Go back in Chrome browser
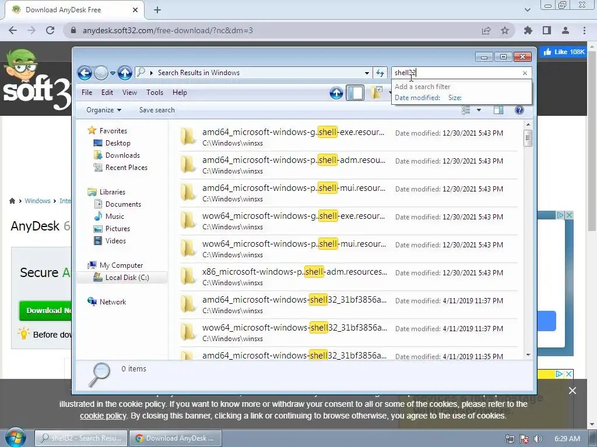 coord(13,30)
